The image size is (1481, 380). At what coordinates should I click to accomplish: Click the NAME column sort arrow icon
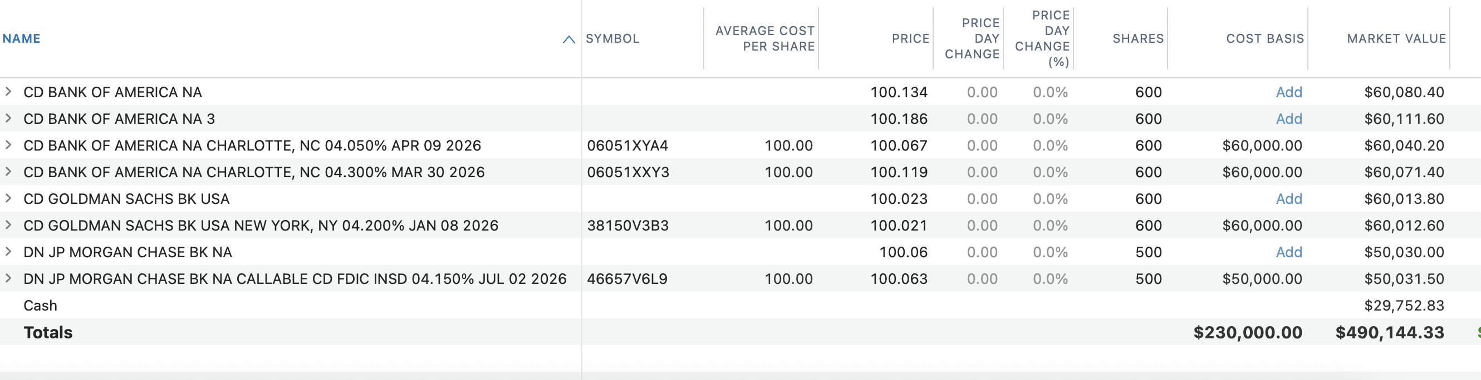pos(568,39)
